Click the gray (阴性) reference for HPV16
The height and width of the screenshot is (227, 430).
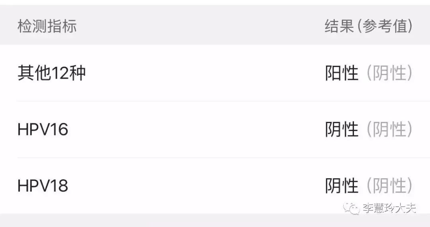tap(389, 130)
